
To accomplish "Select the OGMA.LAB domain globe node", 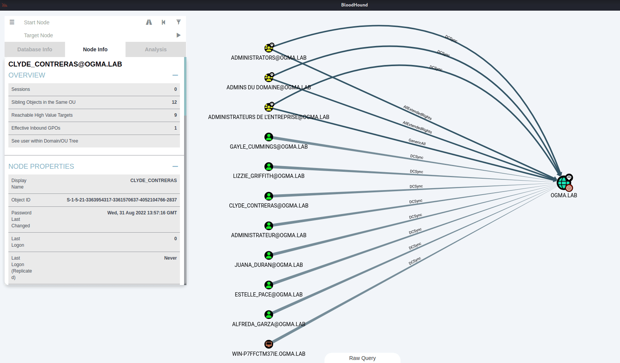I will (x=564, y=183).
